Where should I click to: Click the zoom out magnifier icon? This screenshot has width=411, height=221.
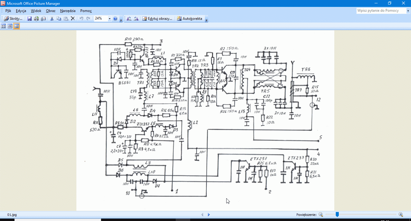[x=321, y=214]
